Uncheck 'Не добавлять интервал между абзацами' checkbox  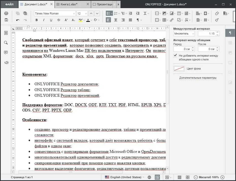coord(175,56)
